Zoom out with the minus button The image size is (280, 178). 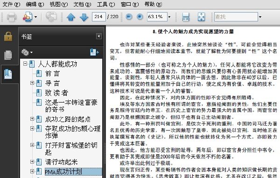129,17
